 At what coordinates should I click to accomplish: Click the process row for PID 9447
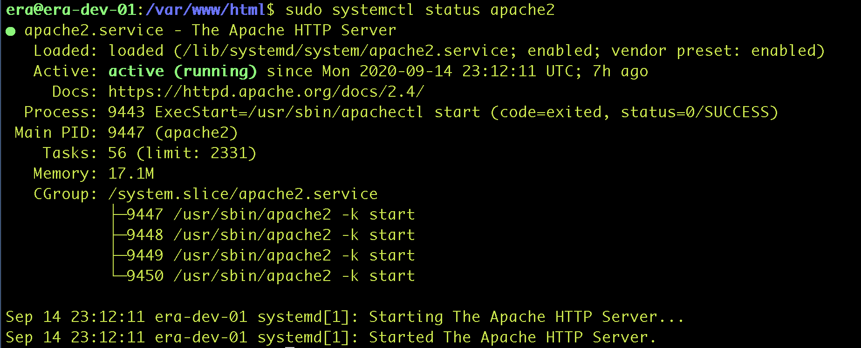click(271, 214)
